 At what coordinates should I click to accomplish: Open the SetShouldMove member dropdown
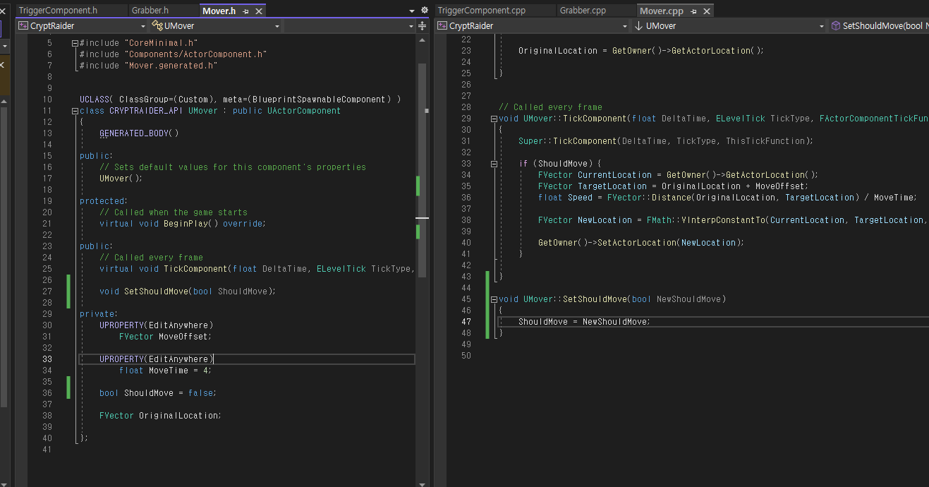point(878,26)
